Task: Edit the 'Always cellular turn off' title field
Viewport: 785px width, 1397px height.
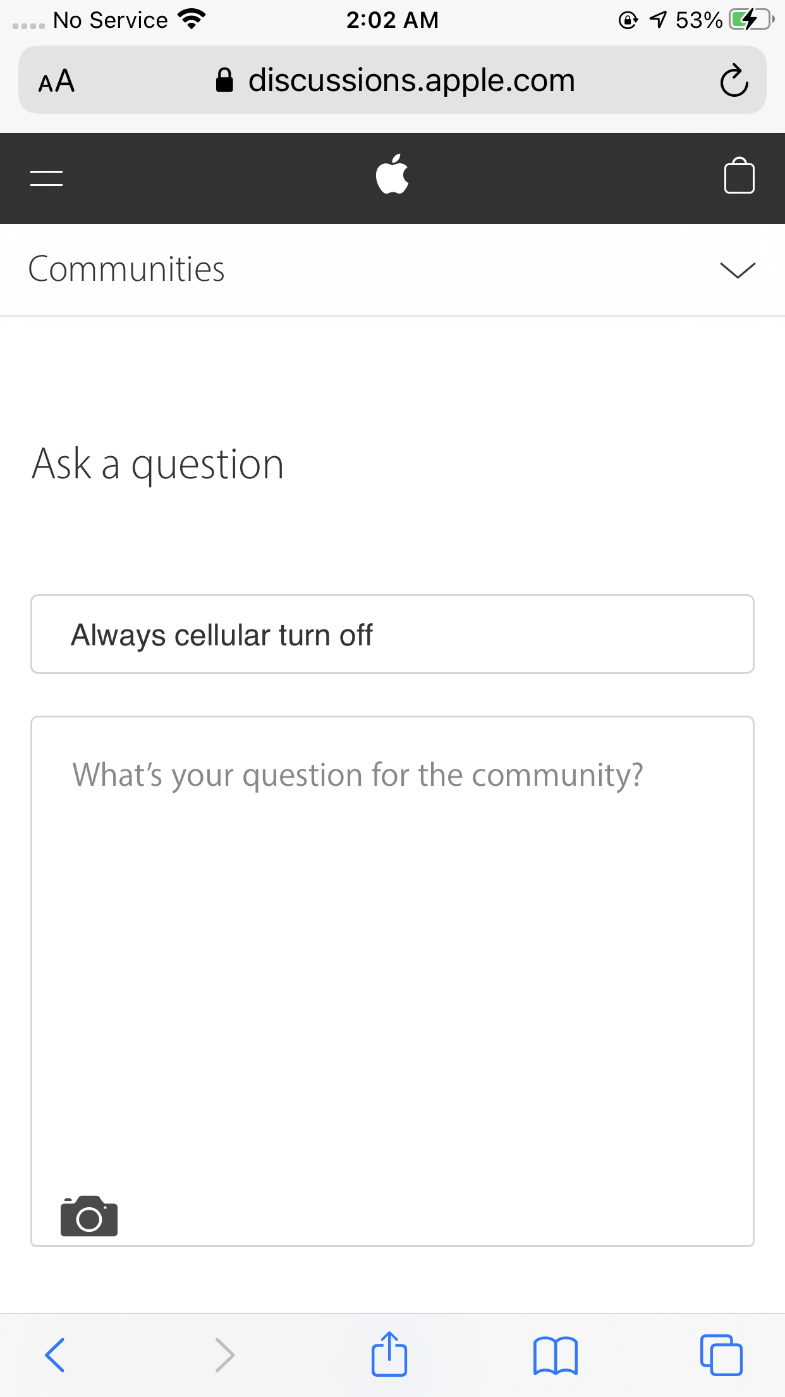Action: [392, 635]
